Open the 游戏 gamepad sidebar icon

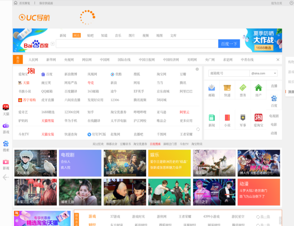[x=6, y=126]
